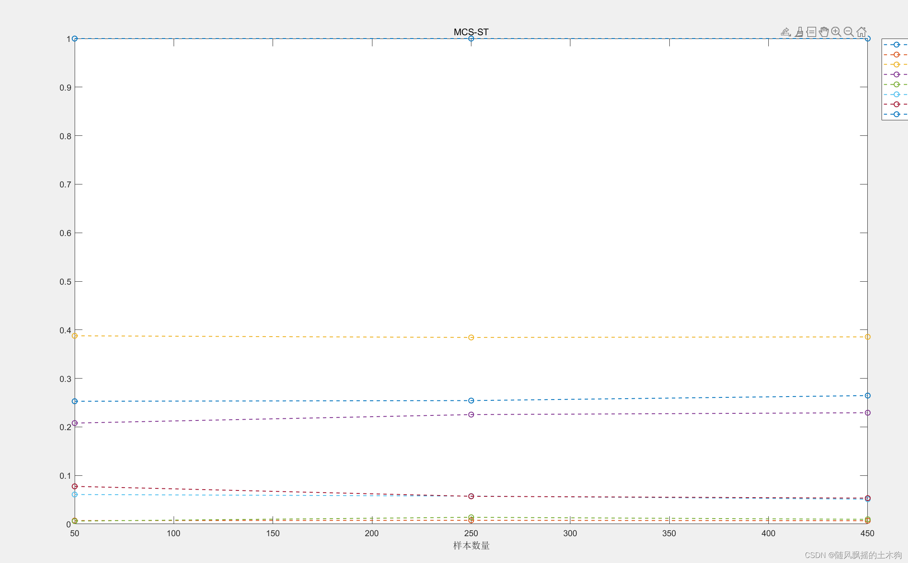This screenshot has height=563, width=908.
Task: Click the MCS-ST chart title
Action: click(x=471, y=32)
